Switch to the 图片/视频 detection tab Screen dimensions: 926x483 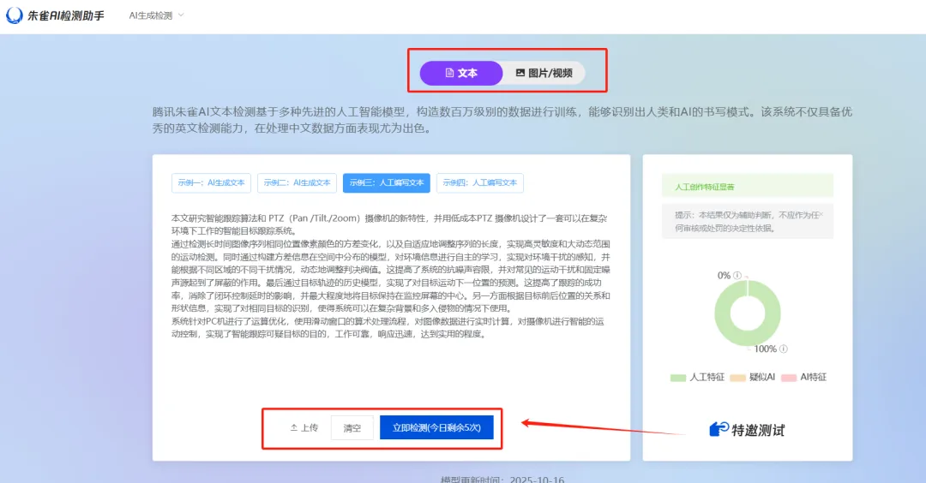(x=544, y=73)
